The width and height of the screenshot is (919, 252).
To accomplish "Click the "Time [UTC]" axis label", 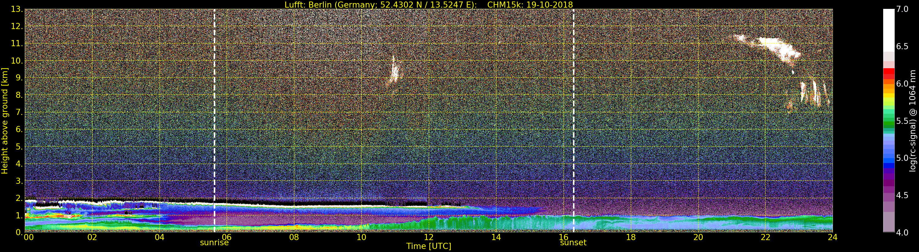I will coord(428,246).
